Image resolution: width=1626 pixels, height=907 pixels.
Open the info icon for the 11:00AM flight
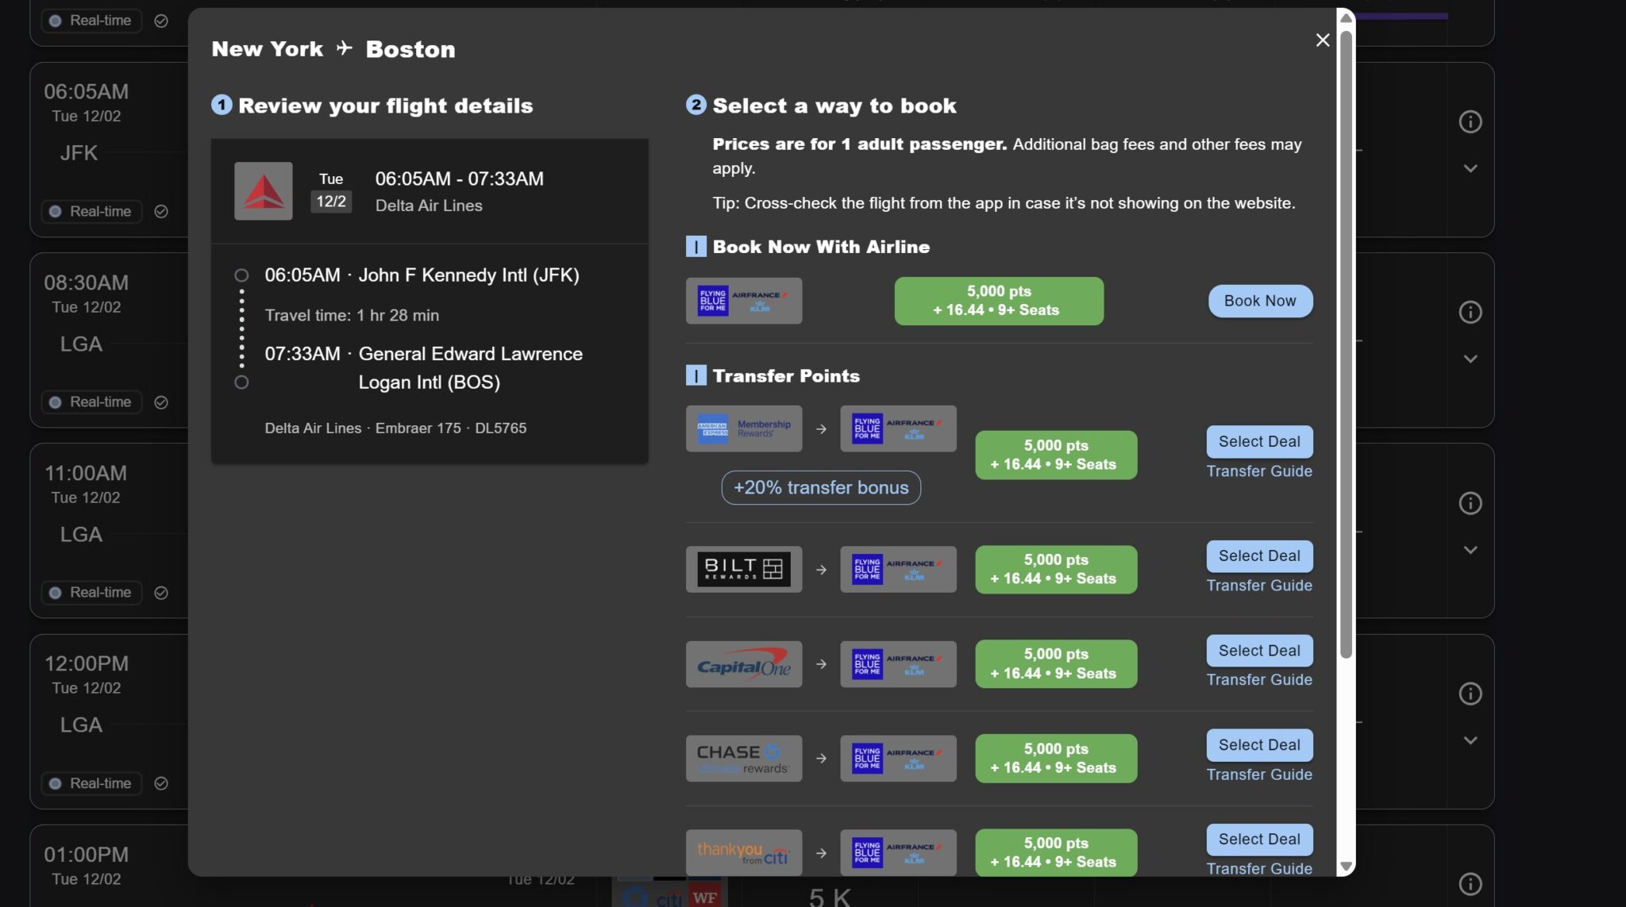(1470, 503)
